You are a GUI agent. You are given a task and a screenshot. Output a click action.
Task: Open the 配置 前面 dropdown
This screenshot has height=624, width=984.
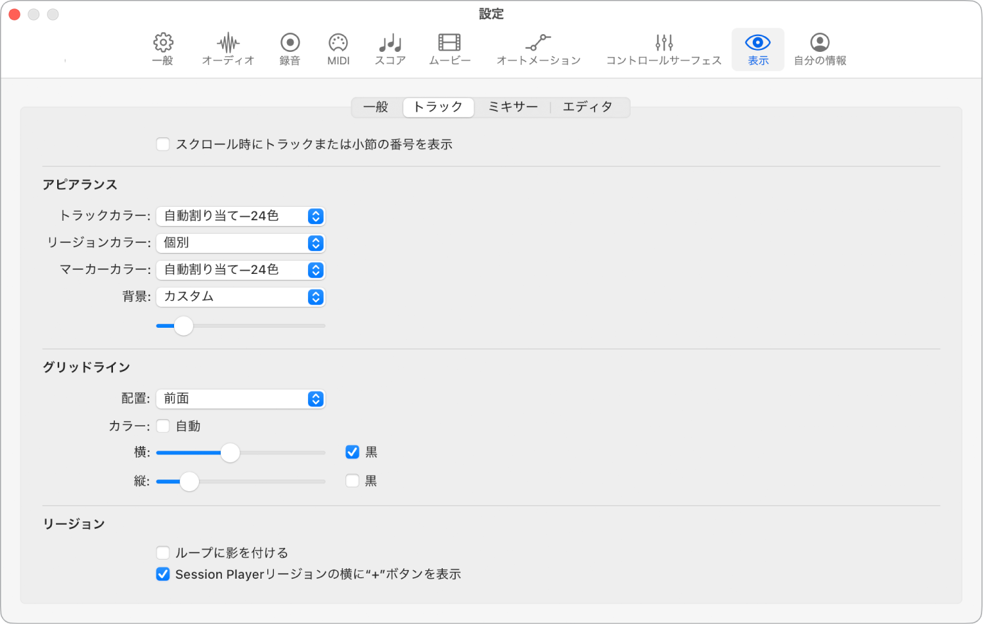tap(240, 399)
